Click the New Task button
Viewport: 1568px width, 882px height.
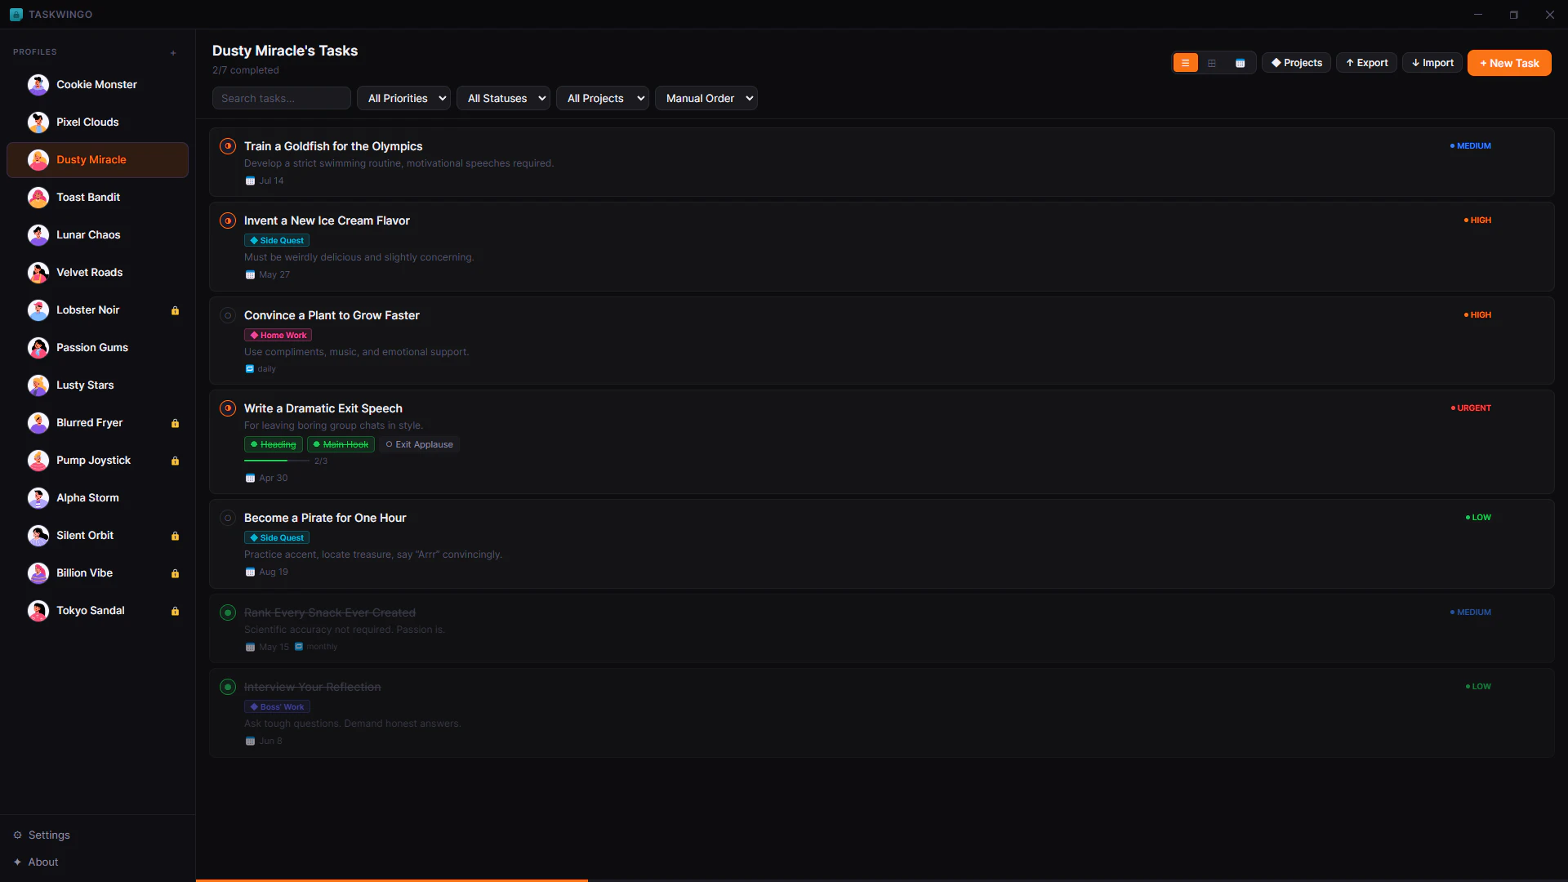(x=1509, y=63)
